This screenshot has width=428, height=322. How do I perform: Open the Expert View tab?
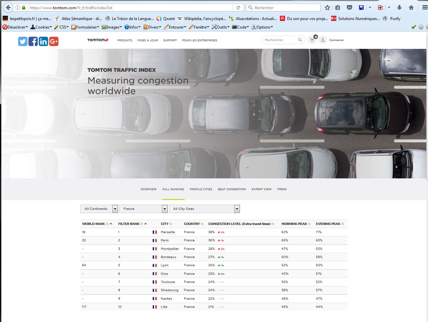click(x=261, y=189)
